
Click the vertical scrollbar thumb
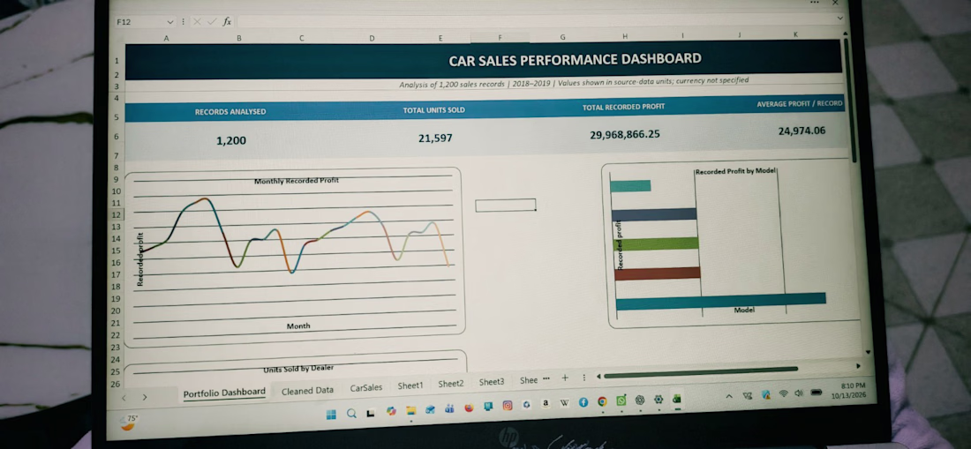click(x=849, y=99)
